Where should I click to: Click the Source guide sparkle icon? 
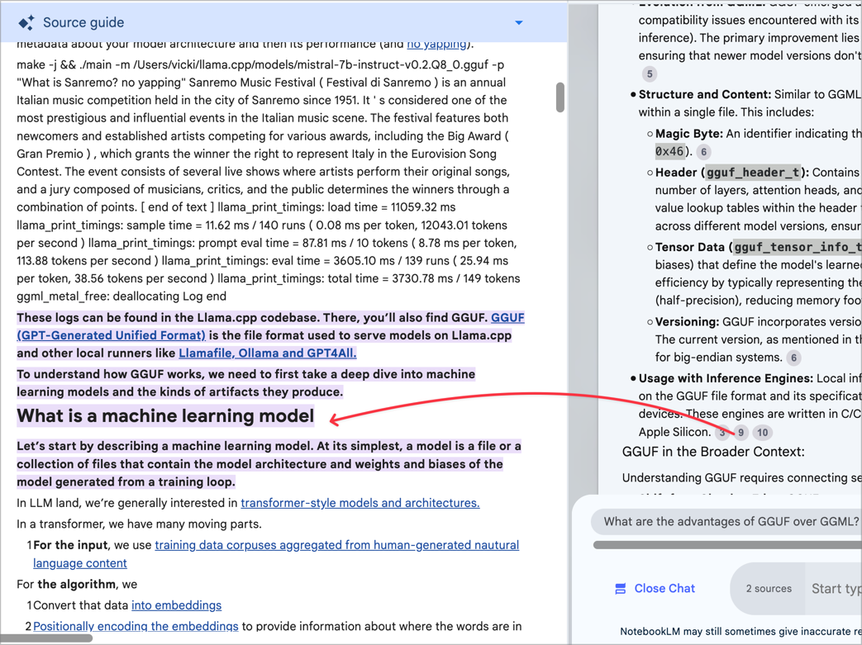tap(26, 22)
